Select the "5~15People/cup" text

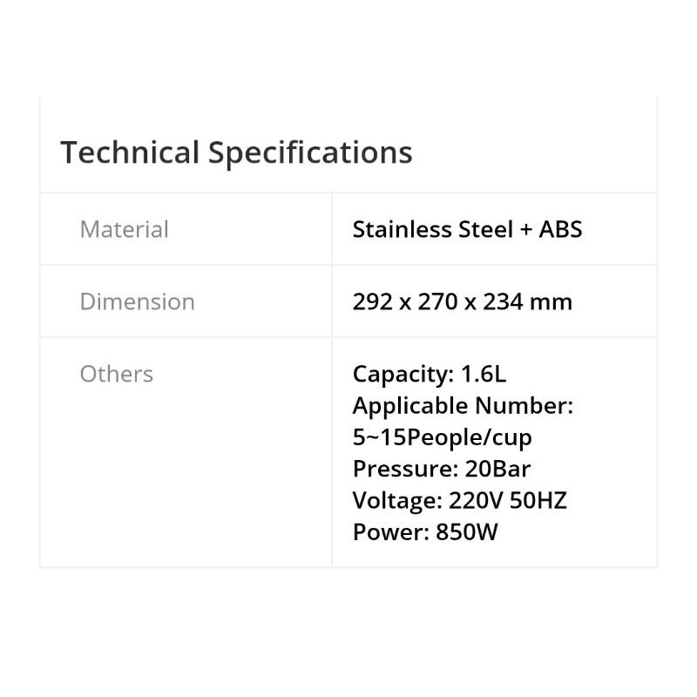click(442, 436)
